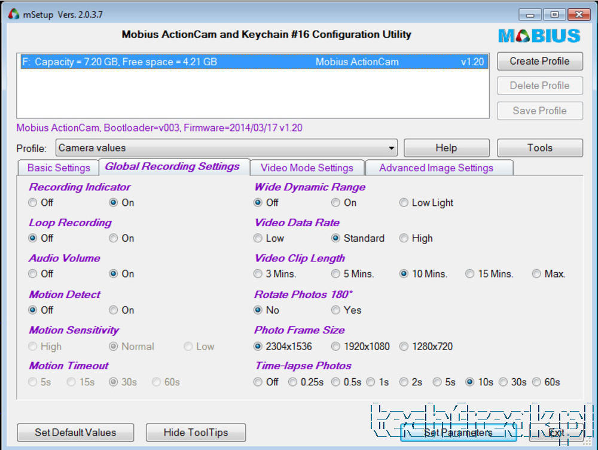Open the Tools button
The height and width of the screenshot is (450, 598).
tap(539, 148)
